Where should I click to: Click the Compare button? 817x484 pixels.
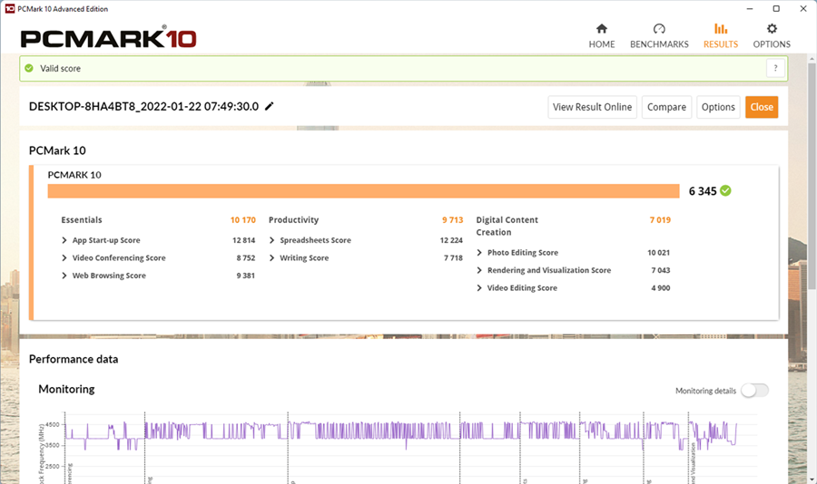(x=666, y=107)
